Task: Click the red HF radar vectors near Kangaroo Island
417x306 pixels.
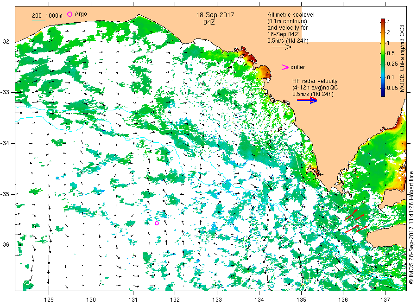Action: 356,221
